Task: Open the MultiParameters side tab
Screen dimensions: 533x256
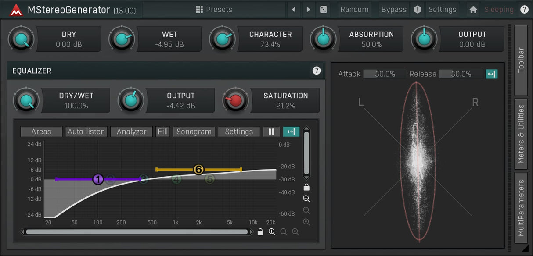Action: pyautogui.click(x=521, y=207)
